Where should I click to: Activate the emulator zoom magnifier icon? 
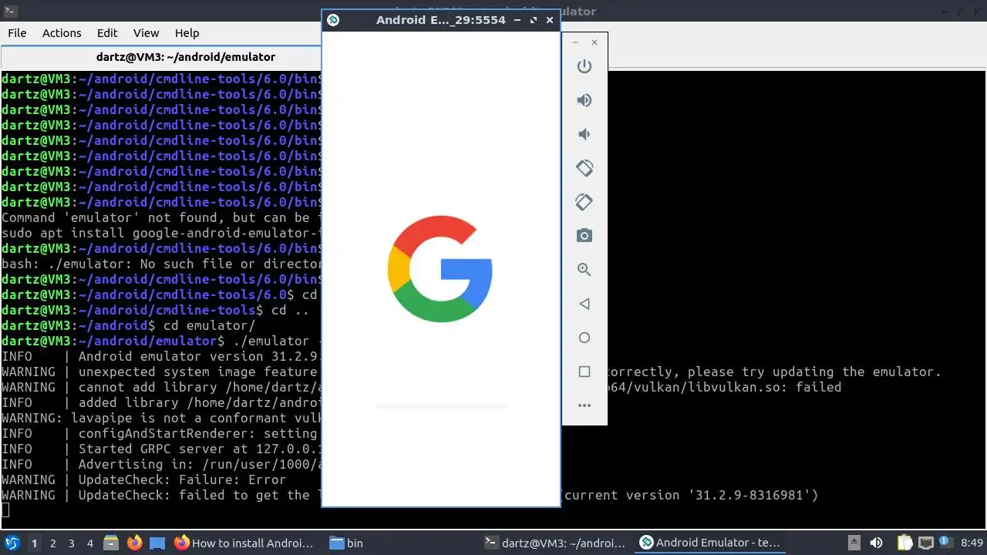(584, 270)
